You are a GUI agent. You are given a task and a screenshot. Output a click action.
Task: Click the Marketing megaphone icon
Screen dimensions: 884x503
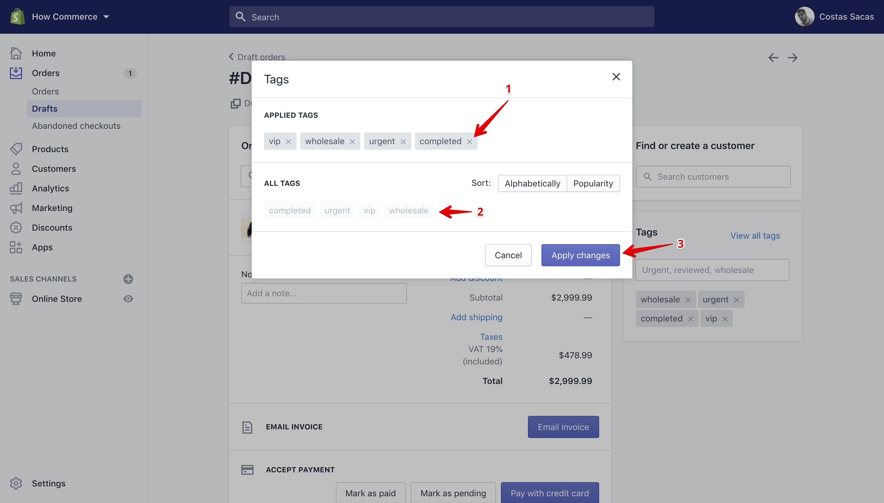point(16,208)
